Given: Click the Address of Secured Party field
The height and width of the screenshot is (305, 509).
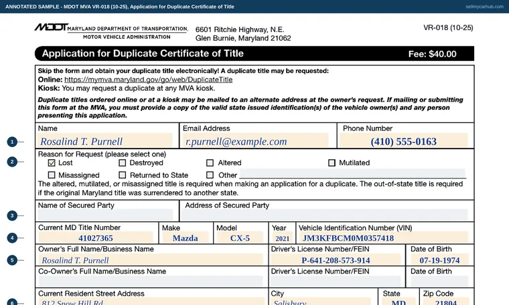Looking at the screenshot, I should tap(325, 215).
